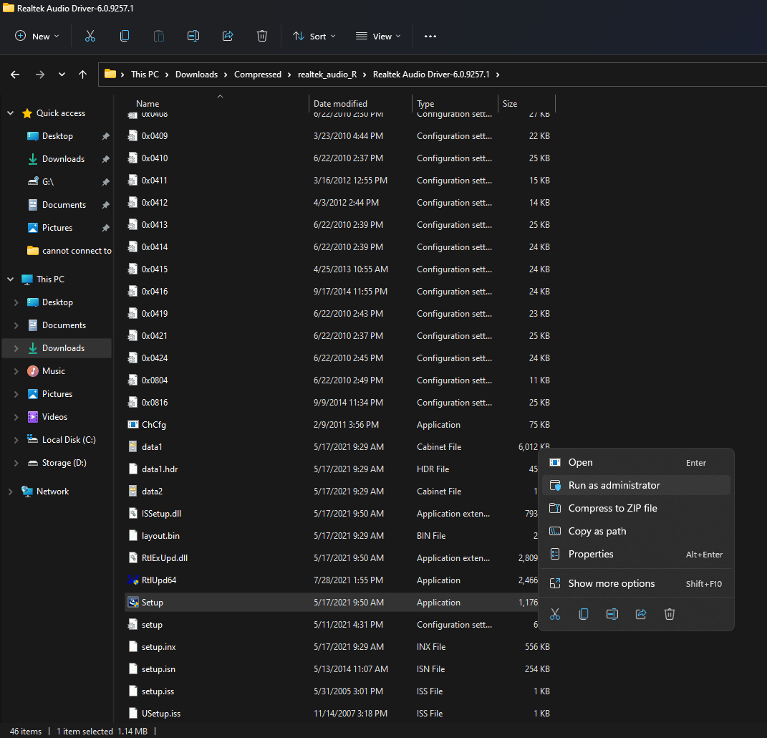
Task: Choose Run as administrator in context menu
Action: (x=614, y=485)
